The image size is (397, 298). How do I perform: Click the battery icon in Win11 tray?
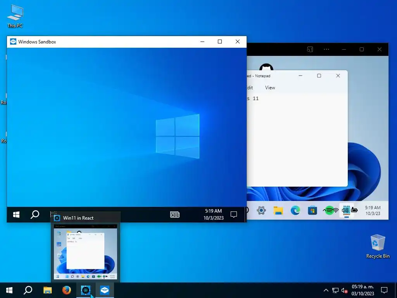354,210
